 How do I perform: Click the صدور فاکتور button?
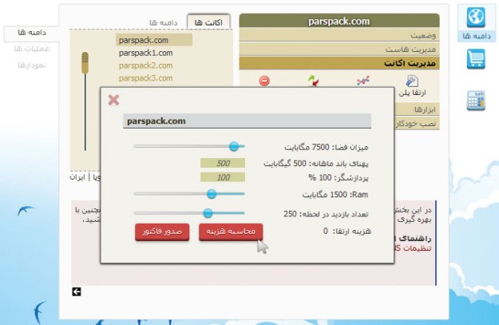[162, 232]
